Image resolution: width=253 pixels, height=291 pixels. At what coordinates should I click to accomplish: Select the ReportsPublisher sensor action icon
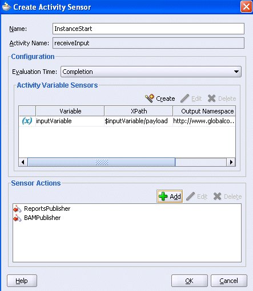tap(17, 209)
